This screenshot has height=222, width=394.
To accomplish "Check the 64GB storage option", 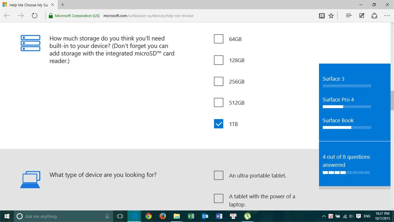I will 219,39.
